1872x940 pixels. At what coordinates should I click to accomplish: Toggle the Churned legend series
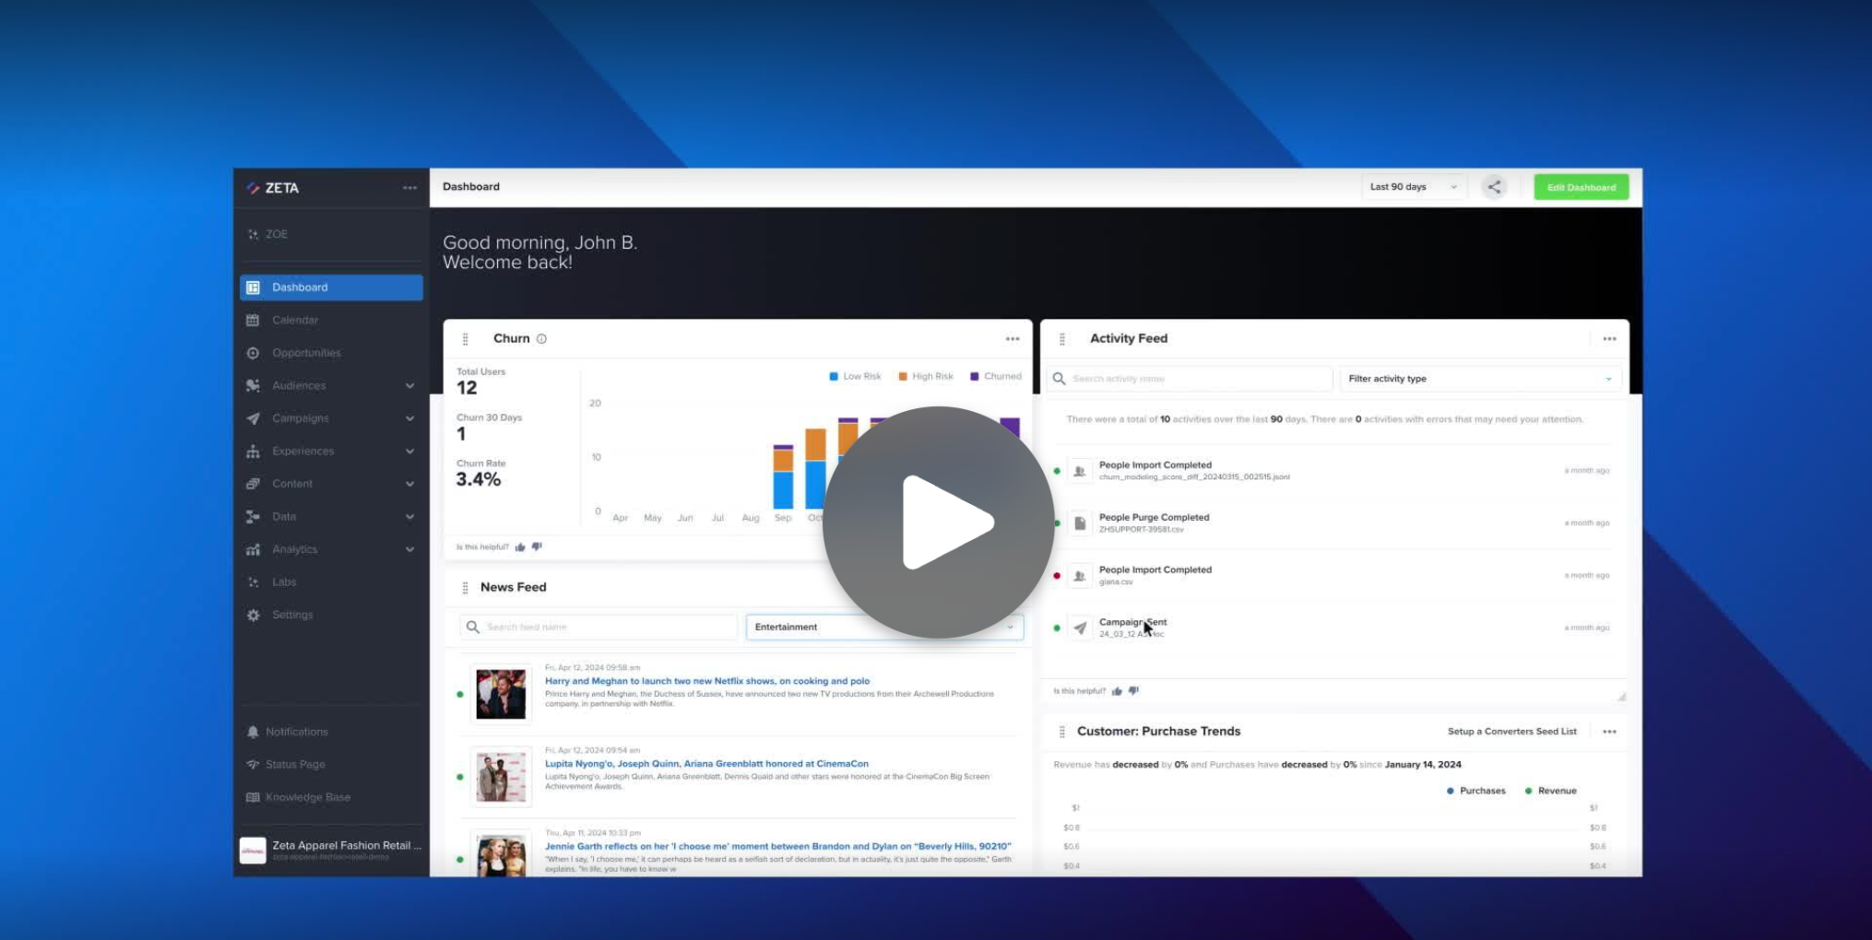[x=995, y=376]
